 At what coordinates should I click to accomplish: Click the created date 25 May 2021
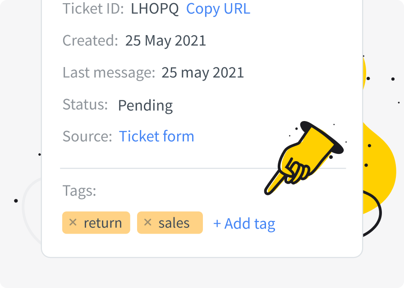tap(165, 40)
